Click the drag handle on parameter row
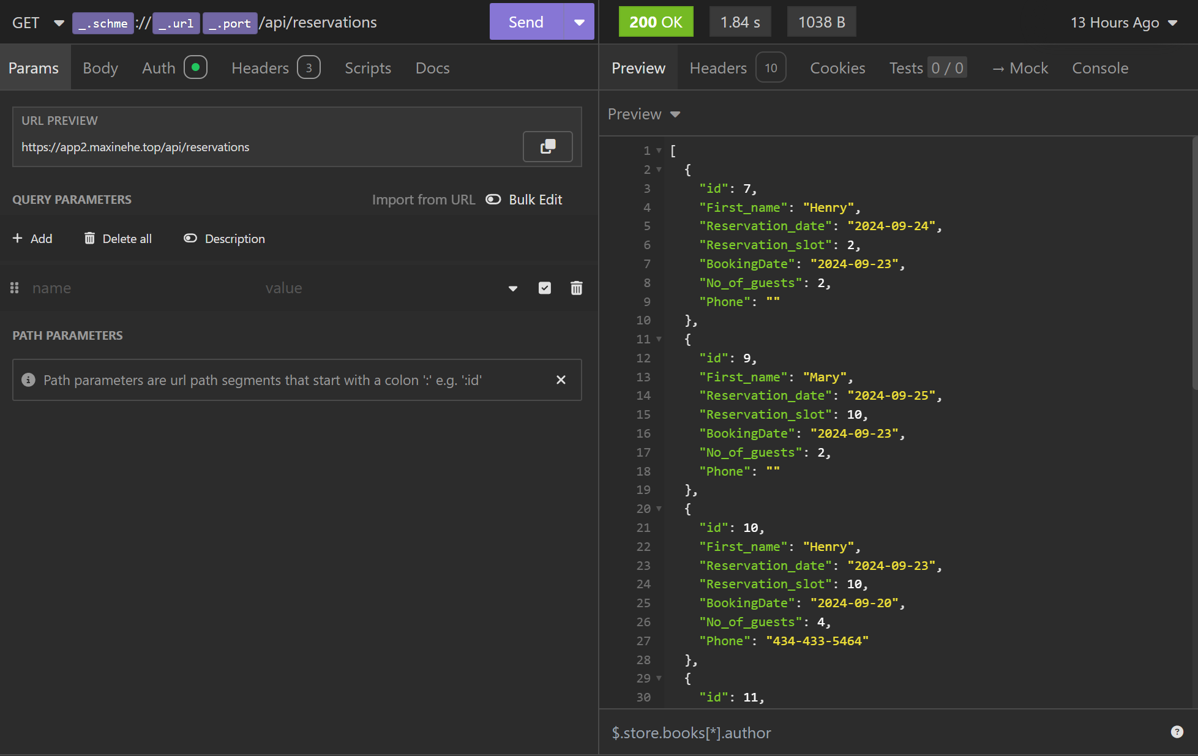Screen dimensions: 1198x756 [x=15, y=288]
